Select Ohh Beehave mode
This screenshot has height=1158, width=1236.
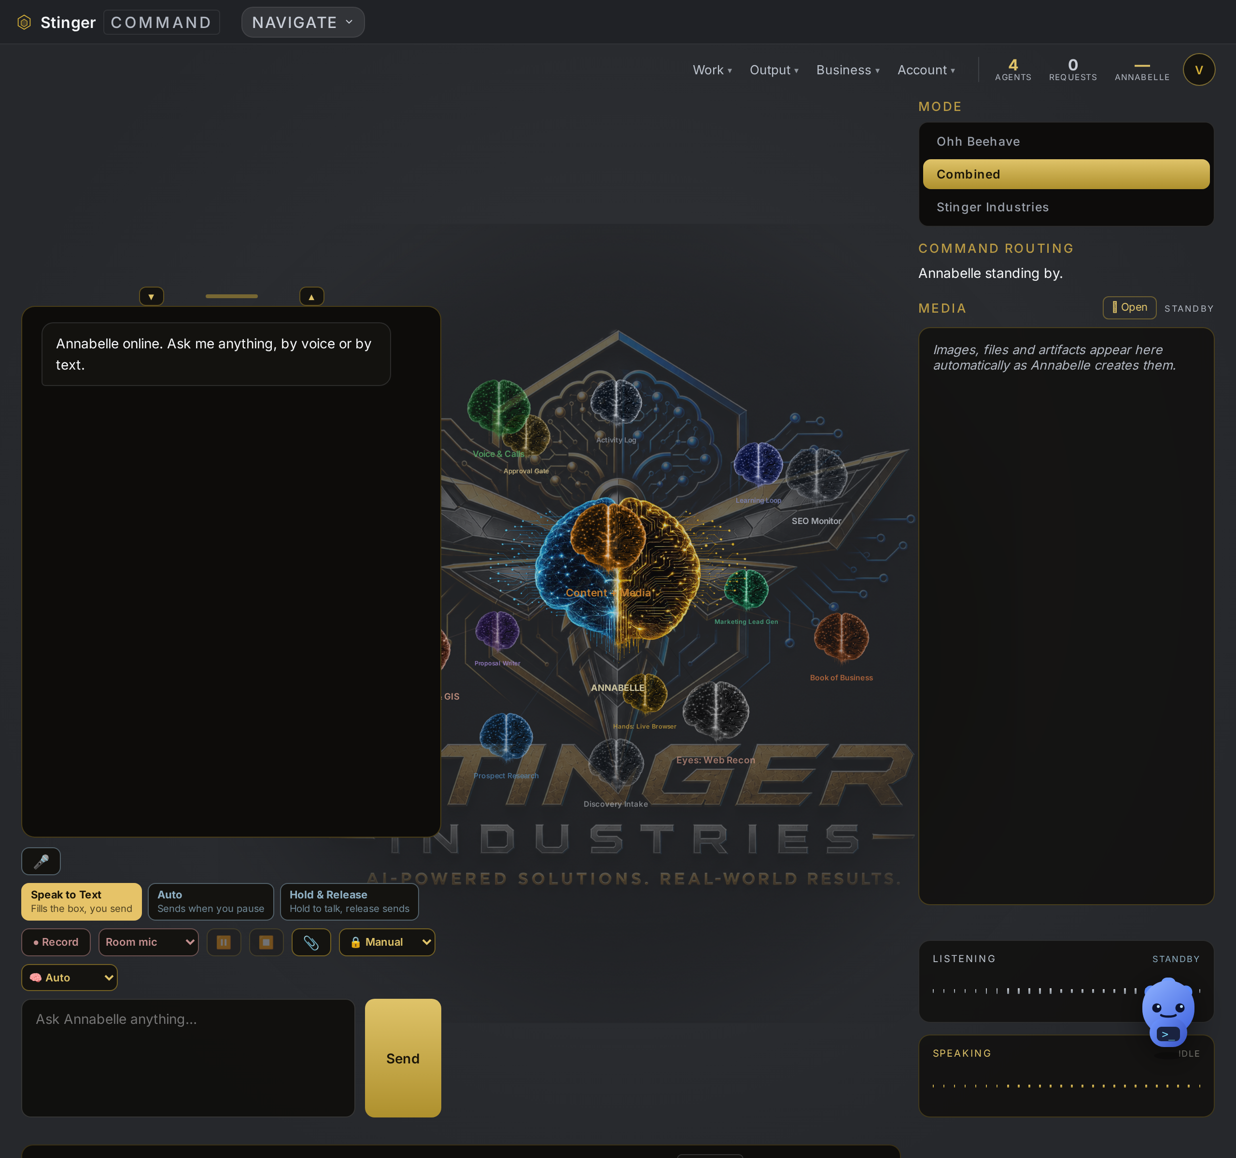click(x=1066, y=142)
